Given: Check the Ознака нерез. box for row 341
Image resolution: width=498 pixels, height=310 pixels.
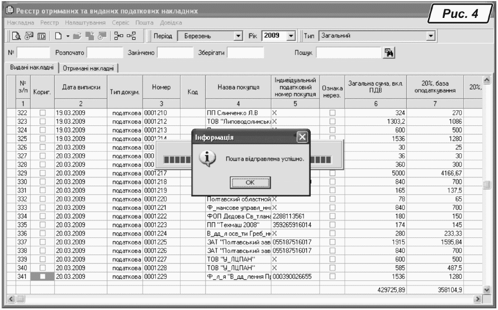Looking at the screenshot, I should click(333, 276).
